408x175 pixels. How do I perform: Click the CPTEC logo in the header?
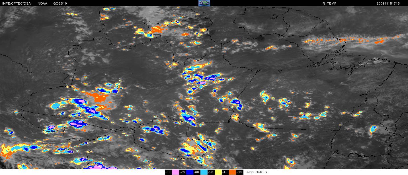pos(204,3)
